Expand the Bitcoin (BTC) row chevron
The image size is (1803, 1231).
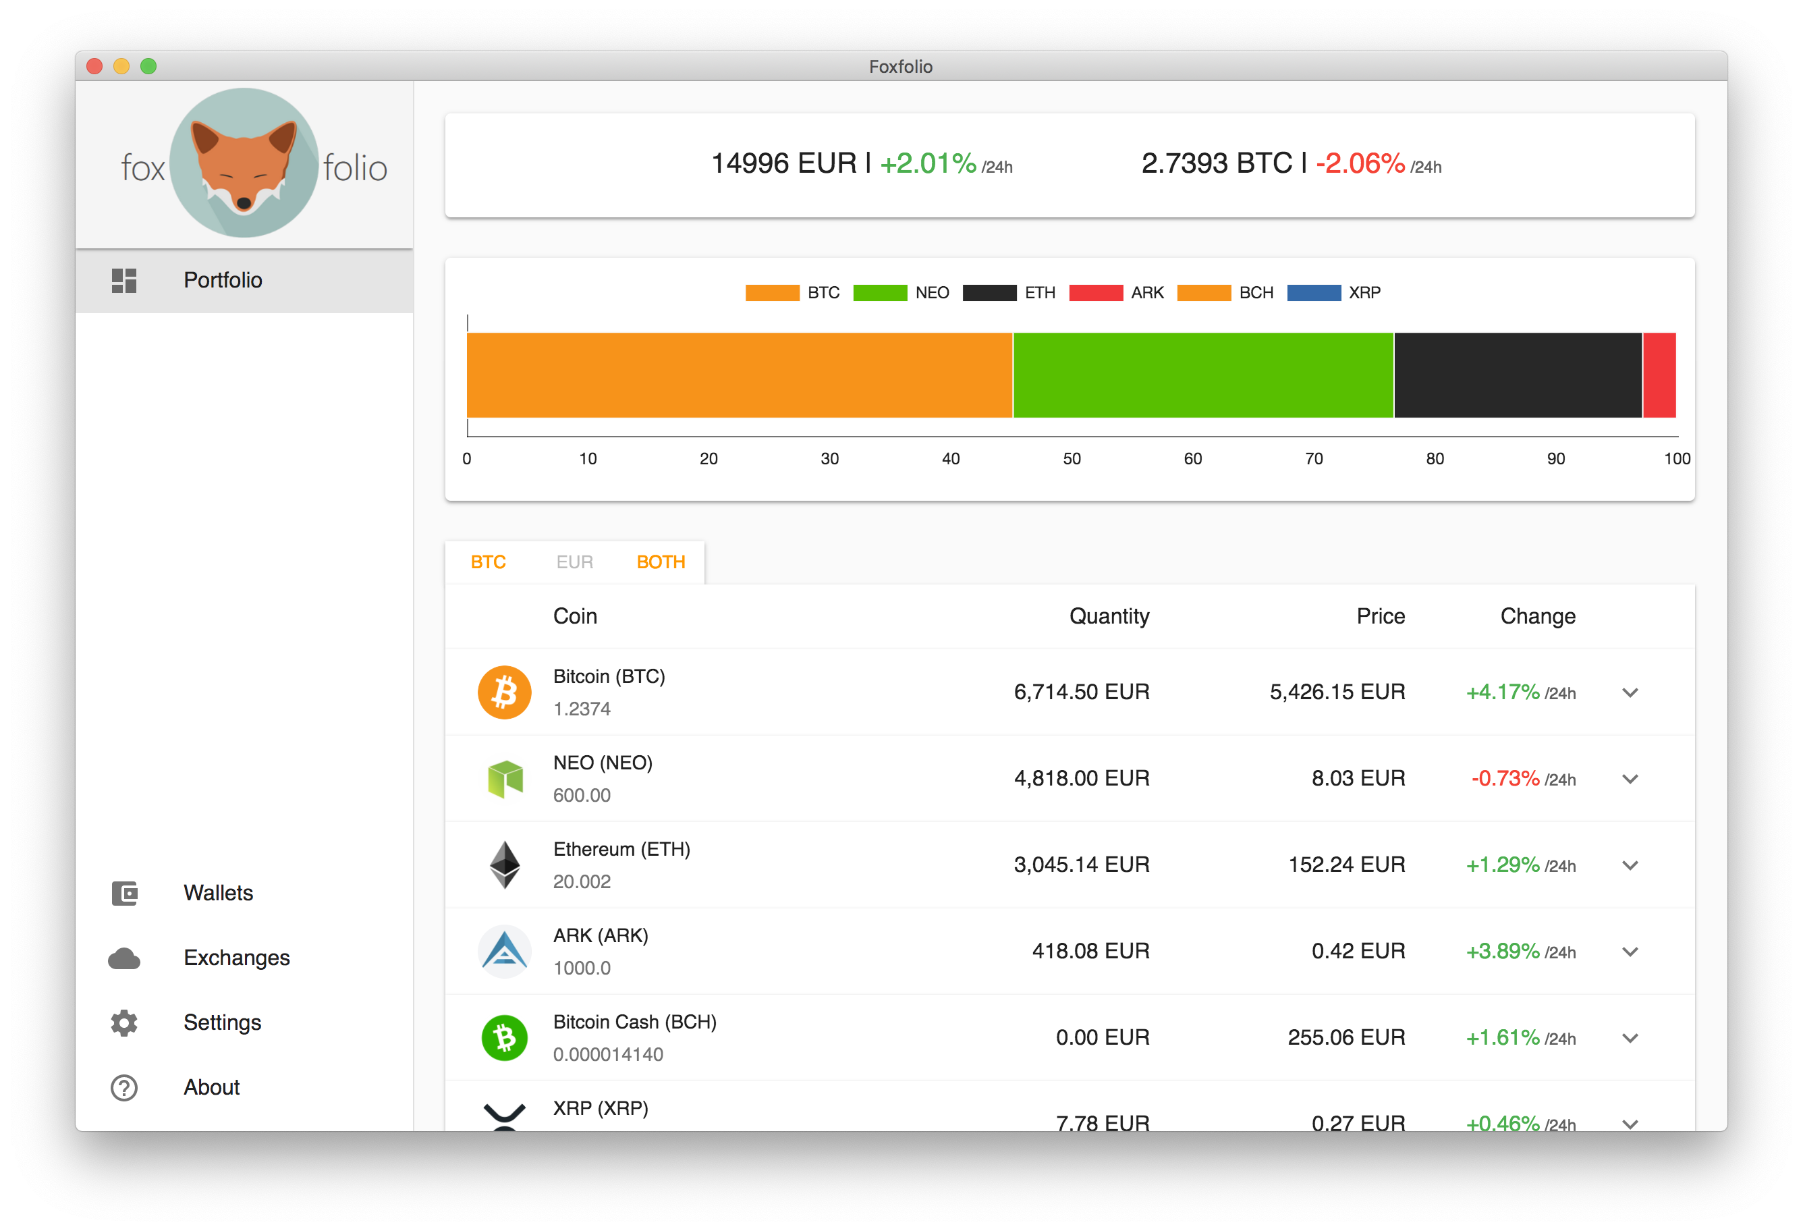coord(1630,692)
